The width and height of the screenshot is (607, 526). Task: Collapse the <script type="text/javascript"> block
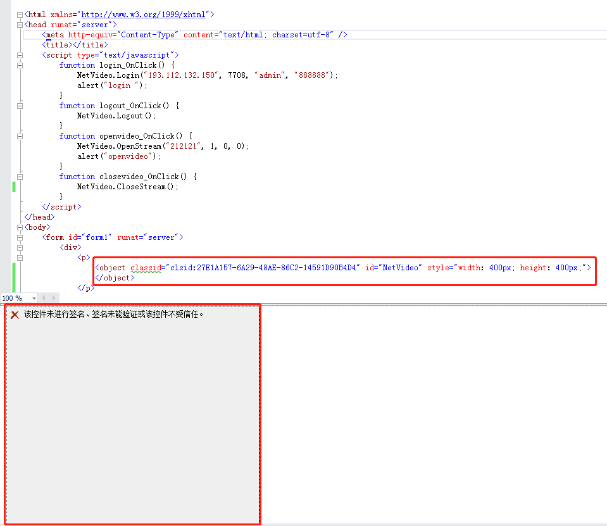click(x=20, y=55)
